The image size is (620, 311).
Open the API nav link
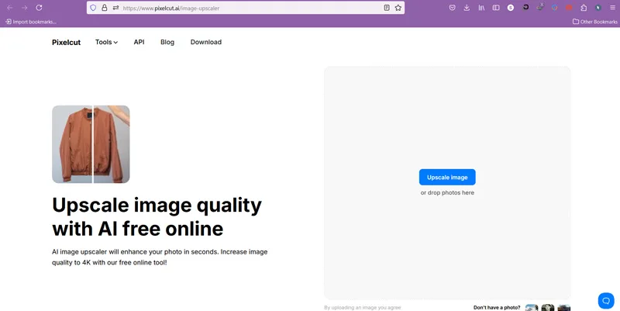[x=139, y=42]
